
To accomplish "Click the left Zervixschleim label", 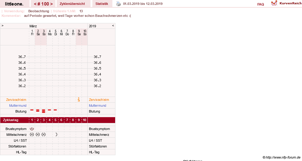I will click(16, 100).
